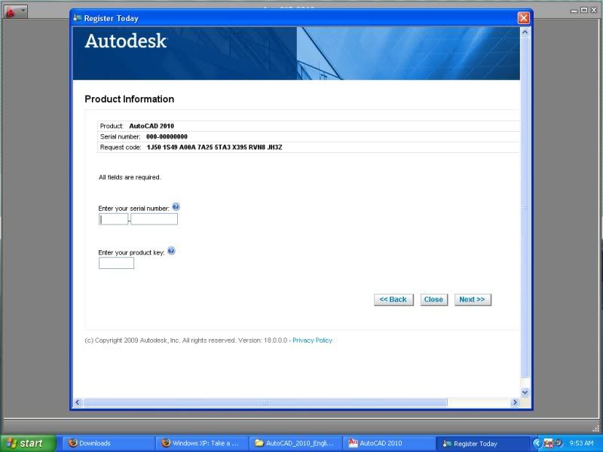Click the Register Today title bar icon
This screenshot has height=452, width=603.
click(78, 17)
